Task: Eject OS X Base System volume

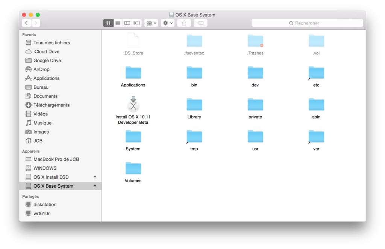Action: 95,186
